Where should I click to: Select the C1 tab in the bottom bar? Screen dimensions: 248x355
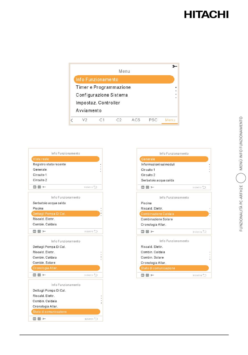point(102,120)
